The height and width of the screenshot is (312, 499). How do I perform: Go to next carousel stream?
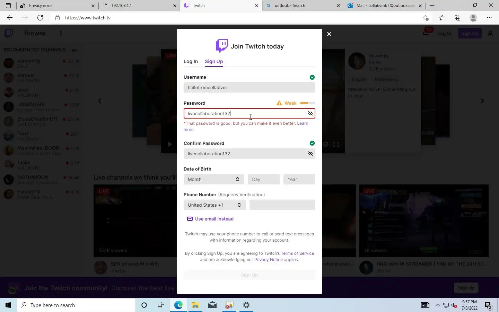tap(482, 101)
